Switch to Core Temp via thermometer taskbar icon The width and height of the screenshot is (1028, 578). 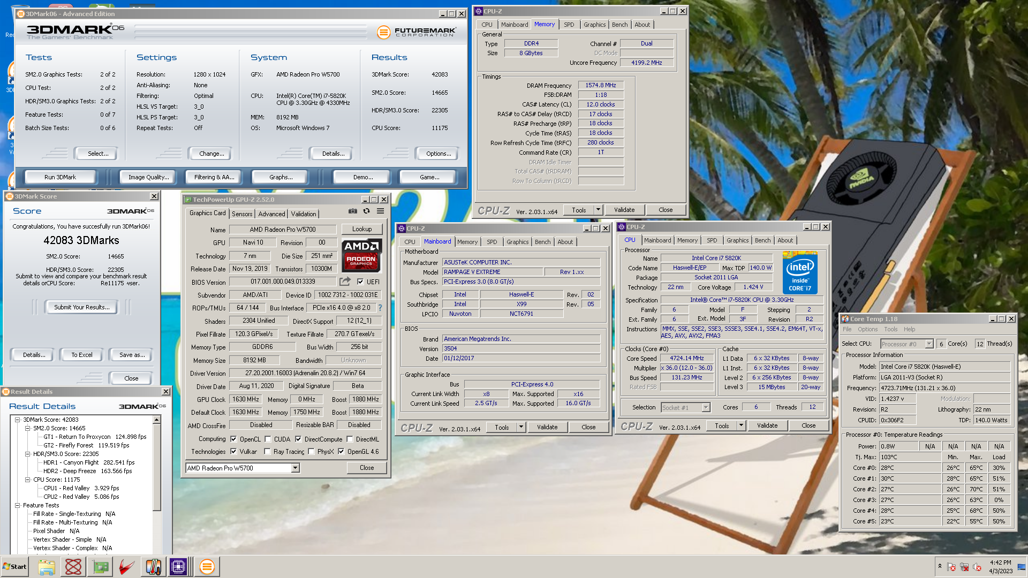click(153, 567)
